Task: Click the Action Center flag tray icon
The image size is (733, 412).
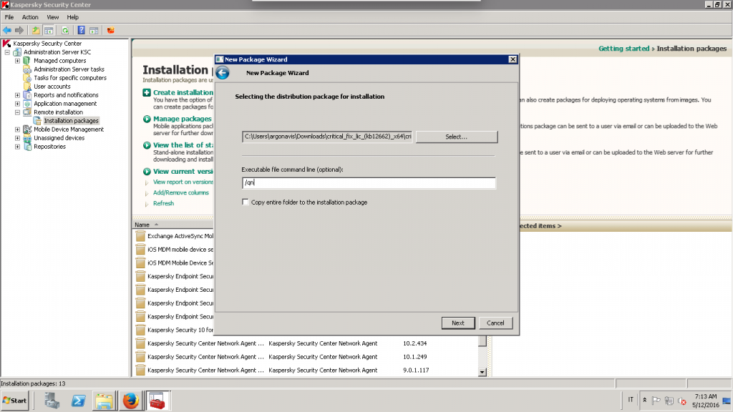Action: coord(656,401)
